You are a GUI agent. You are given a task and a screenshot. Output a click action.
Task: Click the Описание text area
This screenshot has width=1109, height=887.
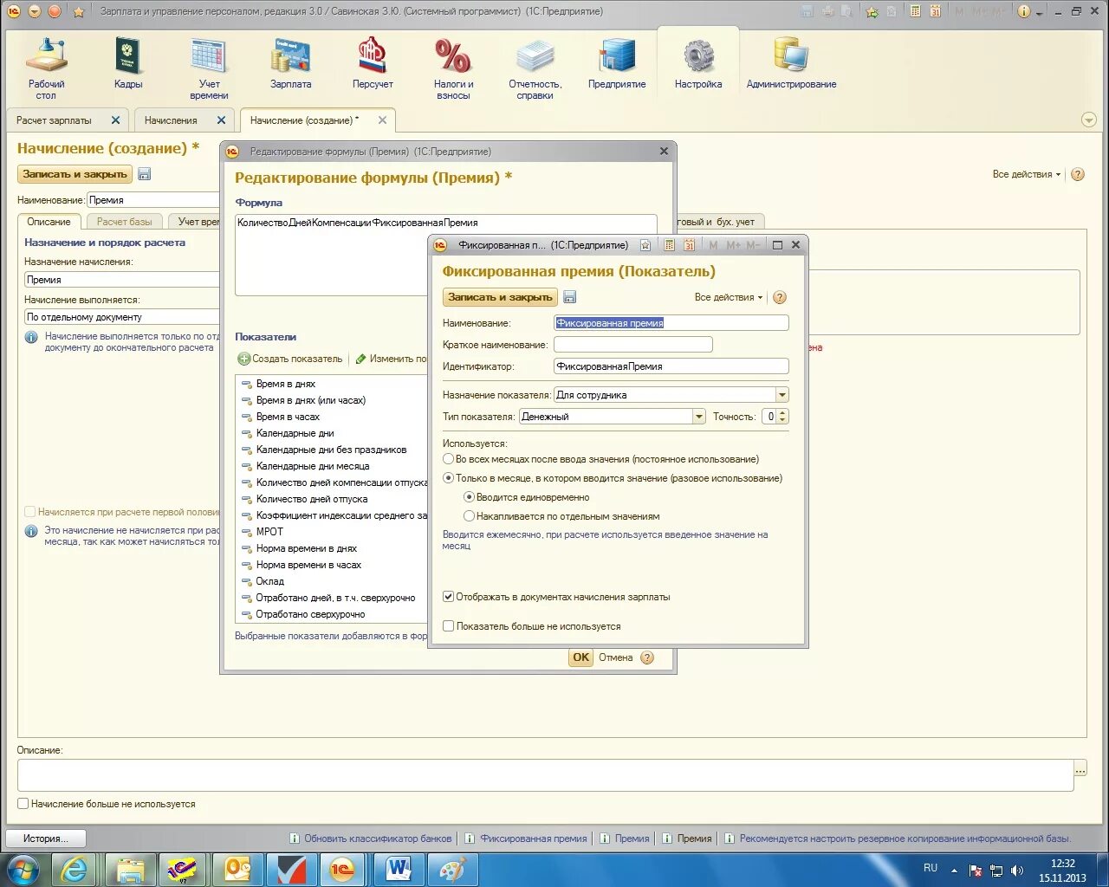546,775
